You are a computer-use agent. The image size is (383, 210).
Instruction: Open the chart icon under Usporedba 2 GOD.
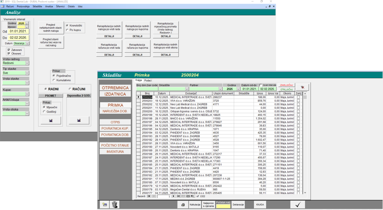coord(79,120)
